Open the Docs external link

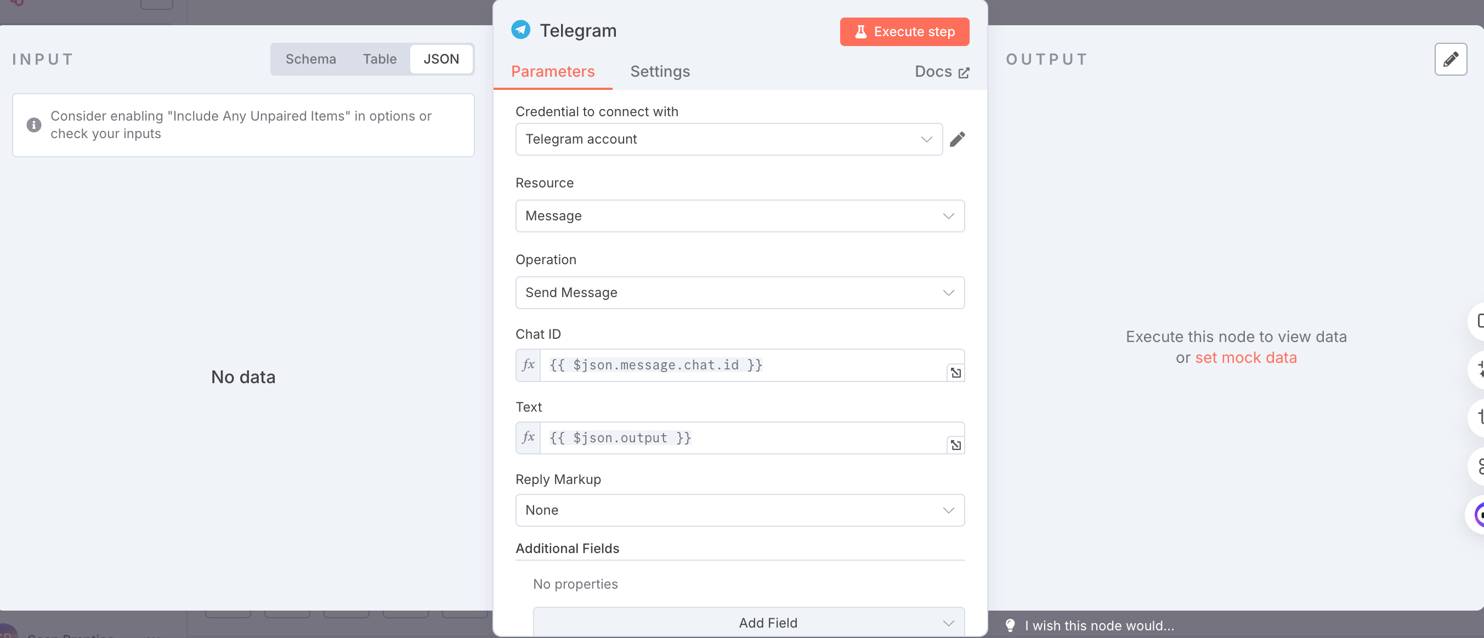(x=941, y=71)
